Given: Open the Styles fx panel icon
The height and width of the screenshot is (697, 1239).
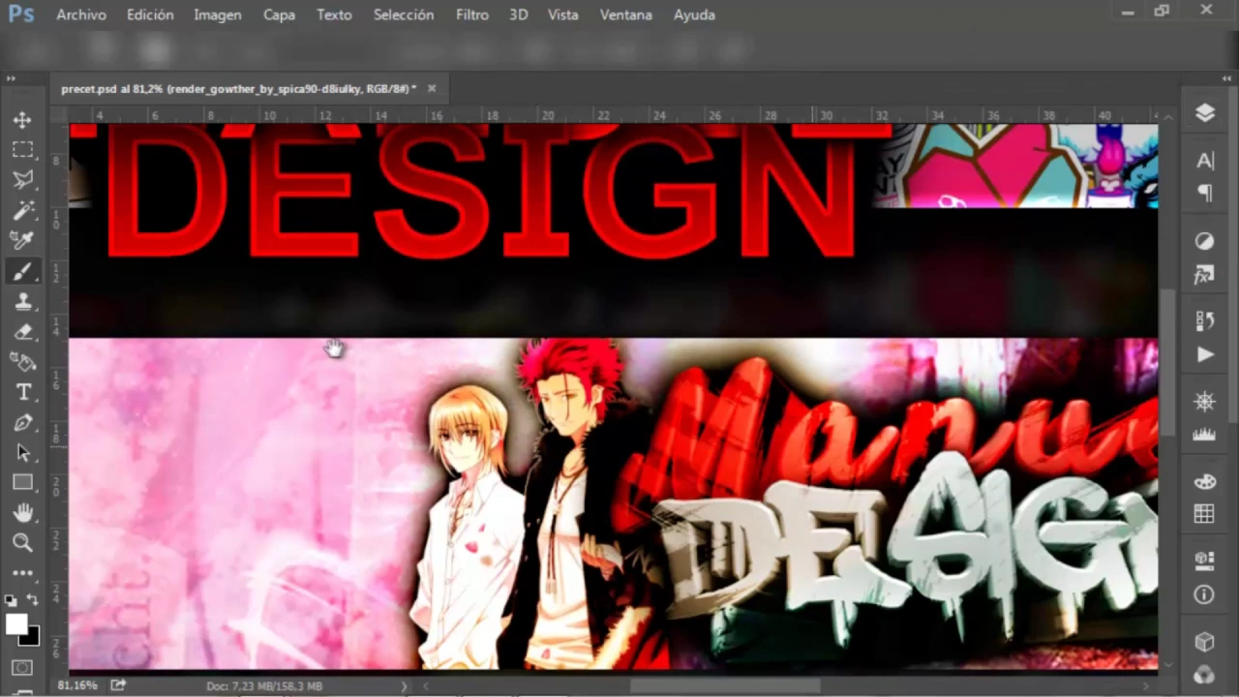Looking at the screenshot, I should click(x=1204, y=274).
